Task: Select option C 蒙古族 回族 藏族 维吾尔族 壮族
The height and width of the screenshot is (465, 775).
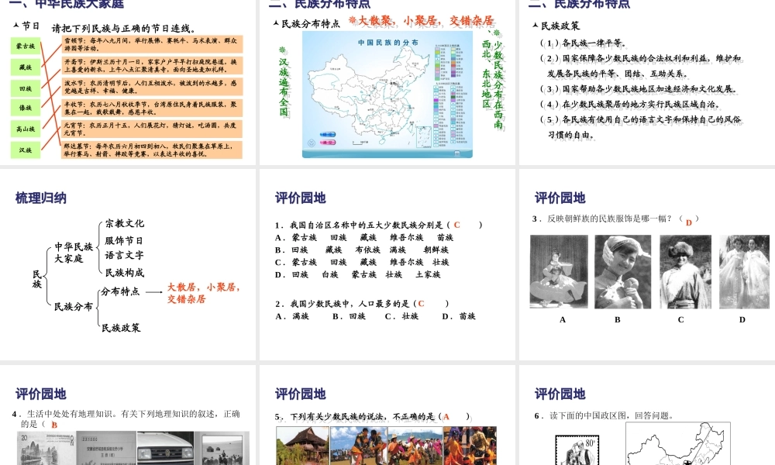Action: 362,262
